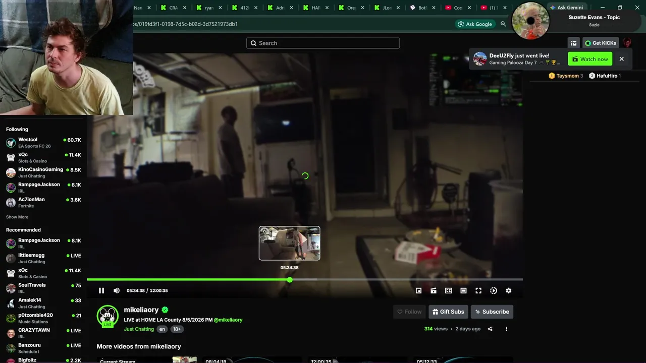This screenshot has height=363, width=646.
Task: Pause the video playback
Action: [101, 290]
